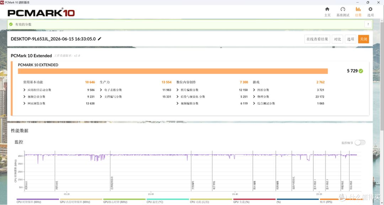
Task: Click the 物理分数 value 23 172
Action: click(320, 97)
